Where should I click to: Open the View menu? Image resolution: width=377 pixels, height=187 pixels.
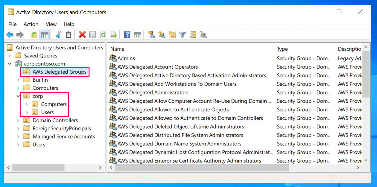51,24
